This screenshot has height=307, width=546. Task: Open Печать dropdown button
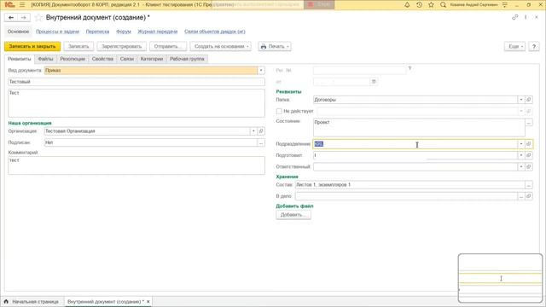[x=275, y=46]
